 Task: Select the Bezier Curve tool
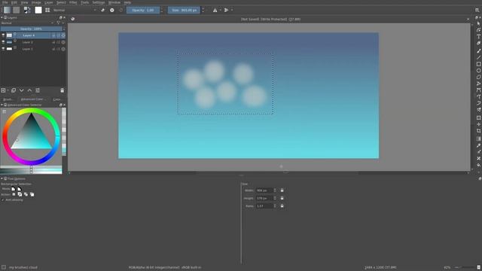479,90
